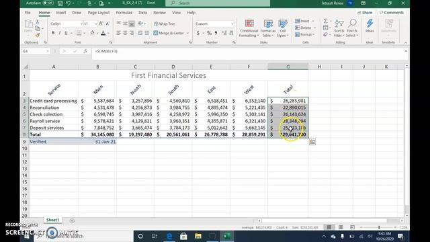Click the AutoSum sigma icon
430x242 pixels.
point(325,21)
